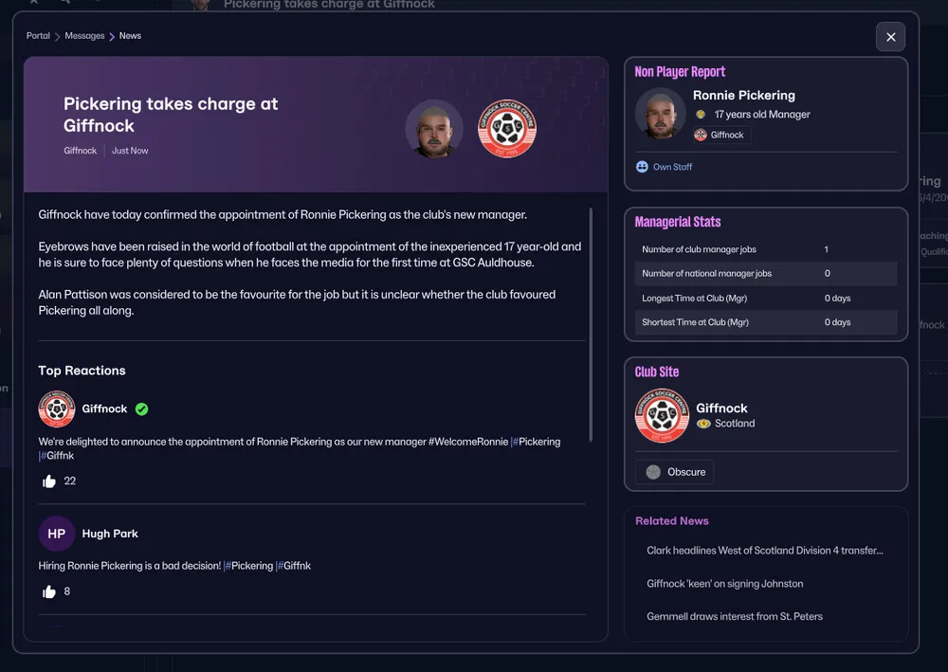
Task: Click the Giffnock avatar in Top Reactions
Action: [57, 409]
